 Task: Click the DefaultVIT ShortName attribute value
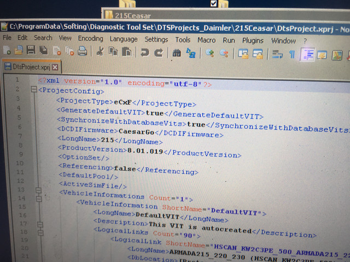pyautogui.click(x=234, y=212)
